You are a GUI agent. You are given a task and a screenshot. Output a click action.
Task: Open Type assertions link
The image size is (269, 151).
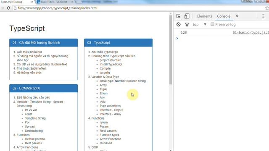pos(110,106)
